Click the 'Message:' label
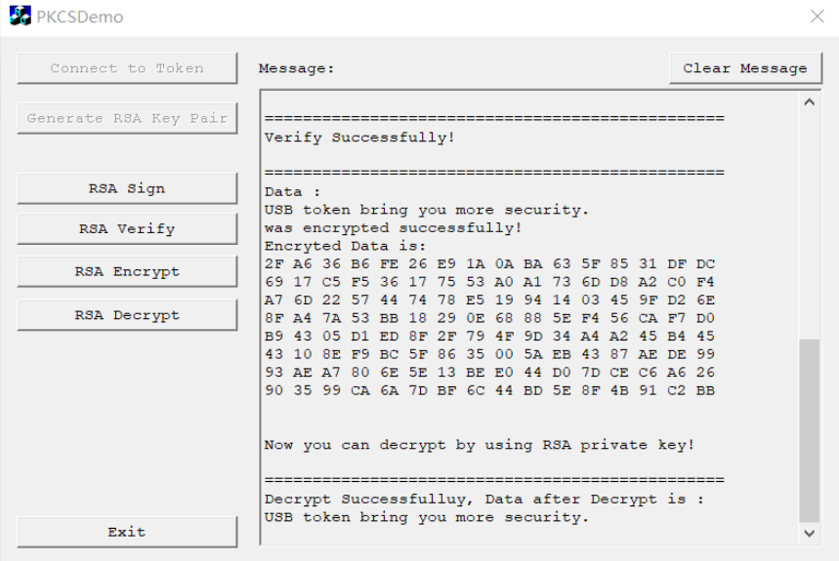 click(x=296, y=68)
